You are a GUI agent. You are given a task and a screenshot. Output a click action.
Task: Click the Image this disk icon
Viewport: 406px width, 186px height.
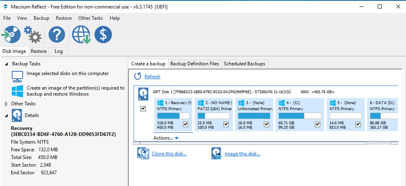pyautogui.click(x=217, y=153)
